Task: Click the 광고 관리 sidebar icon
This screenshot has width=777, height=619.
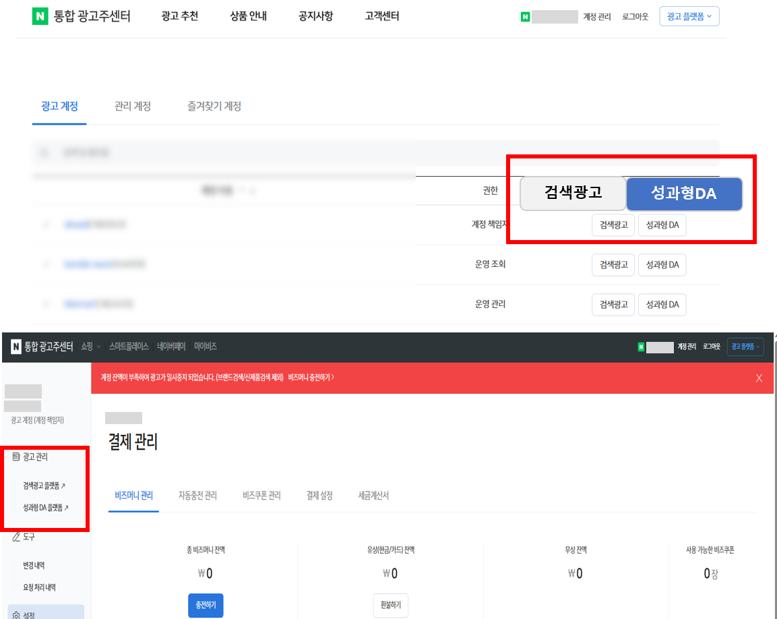Action: tap(16, 457)
